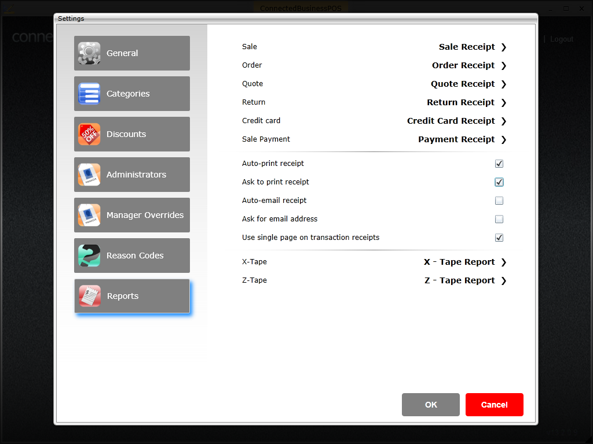Open the Credit Card Receipt chevron

coord(504,121)
